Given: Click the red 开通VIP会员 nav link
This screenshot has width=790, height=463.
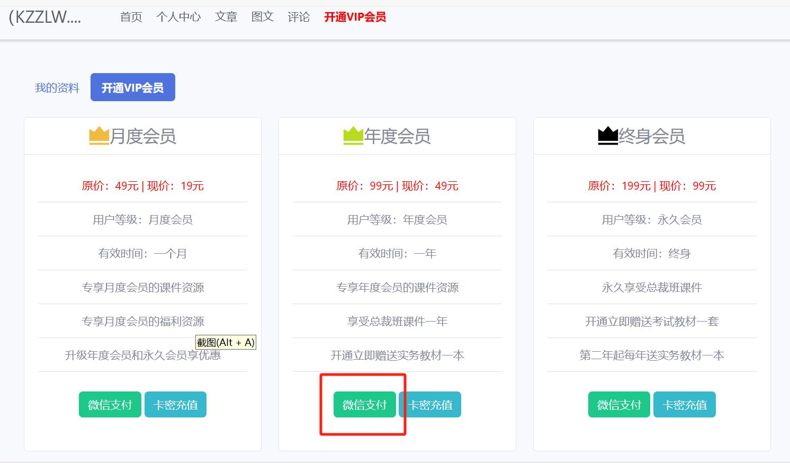Looking at the screenshot, I should (x=355, y=17).
